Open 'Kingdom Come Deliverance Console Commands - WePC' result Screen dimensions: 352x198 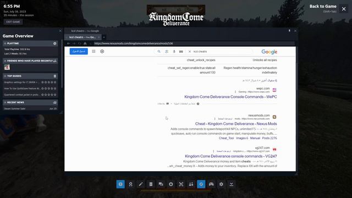(230, 97)
